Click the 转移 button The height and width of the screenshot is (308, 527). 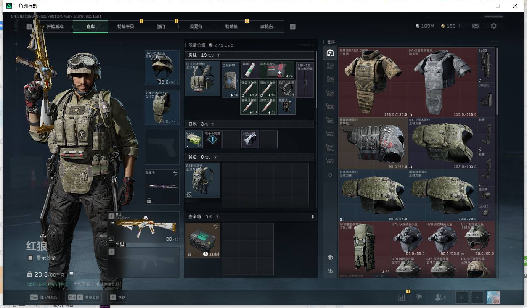(117, 297)
